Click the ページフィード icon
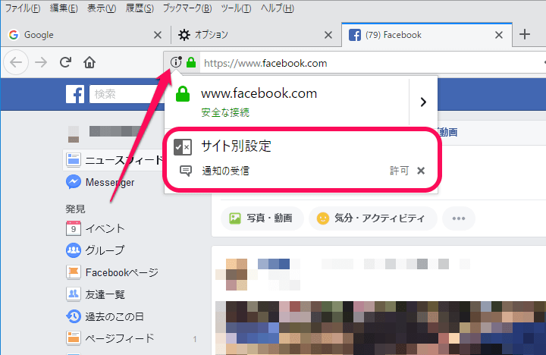This screenshot has width=546, height=355. pos(74,338)
